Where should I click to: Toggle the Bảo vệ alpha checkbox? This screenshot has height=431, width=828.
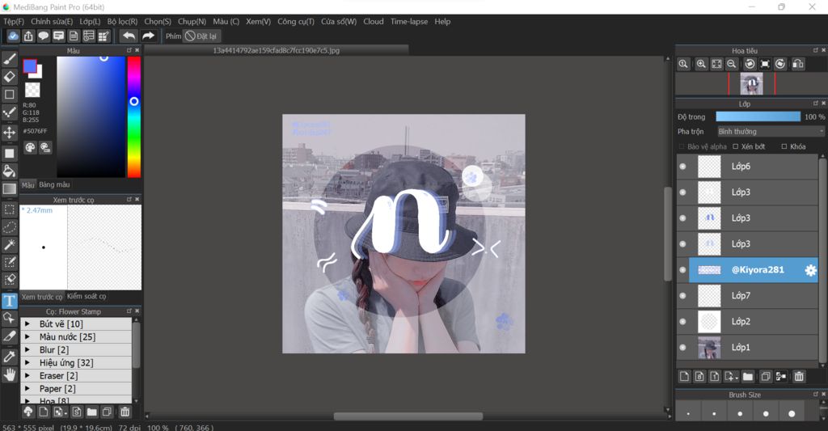681,146
